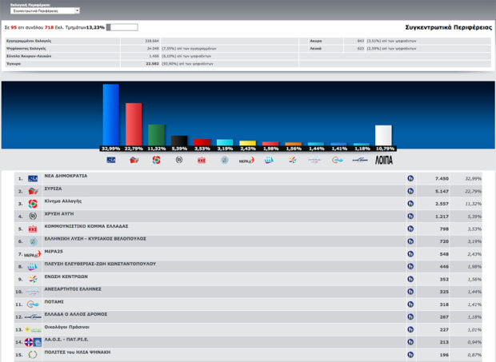Screen dimensions: 496x362
Task: Open info icon for ΧΡΥΣΗ ΑΥΓΗ row
Action: (x=410, y=217)
